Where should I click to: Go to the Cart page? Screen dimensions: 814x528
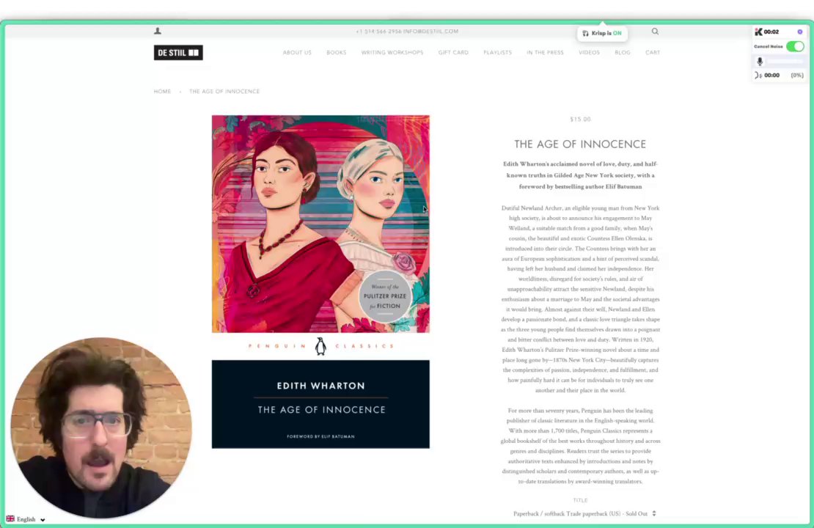point(653,53)
